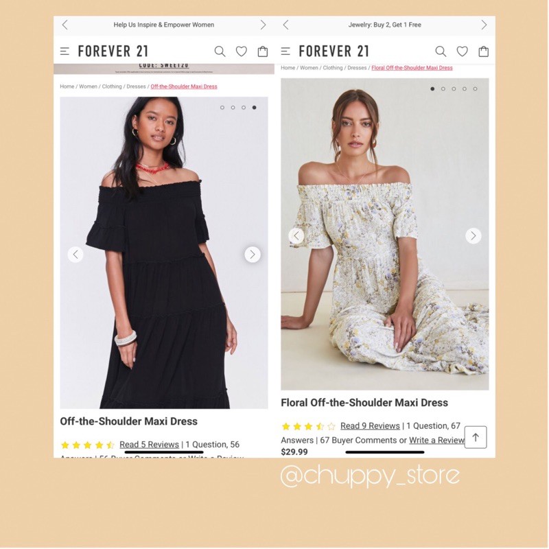Select second image dot on floral dress carousel

pyautogui.click(x=443, y=89)
